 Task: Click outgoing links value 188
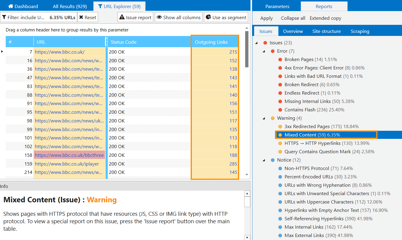point(233,155)
